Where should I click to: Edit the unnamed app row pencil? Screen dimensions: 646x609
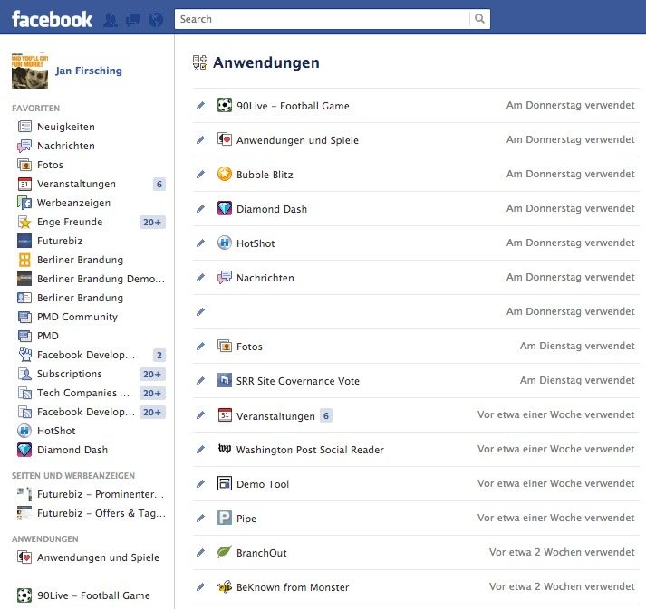[x=200, y=312]
